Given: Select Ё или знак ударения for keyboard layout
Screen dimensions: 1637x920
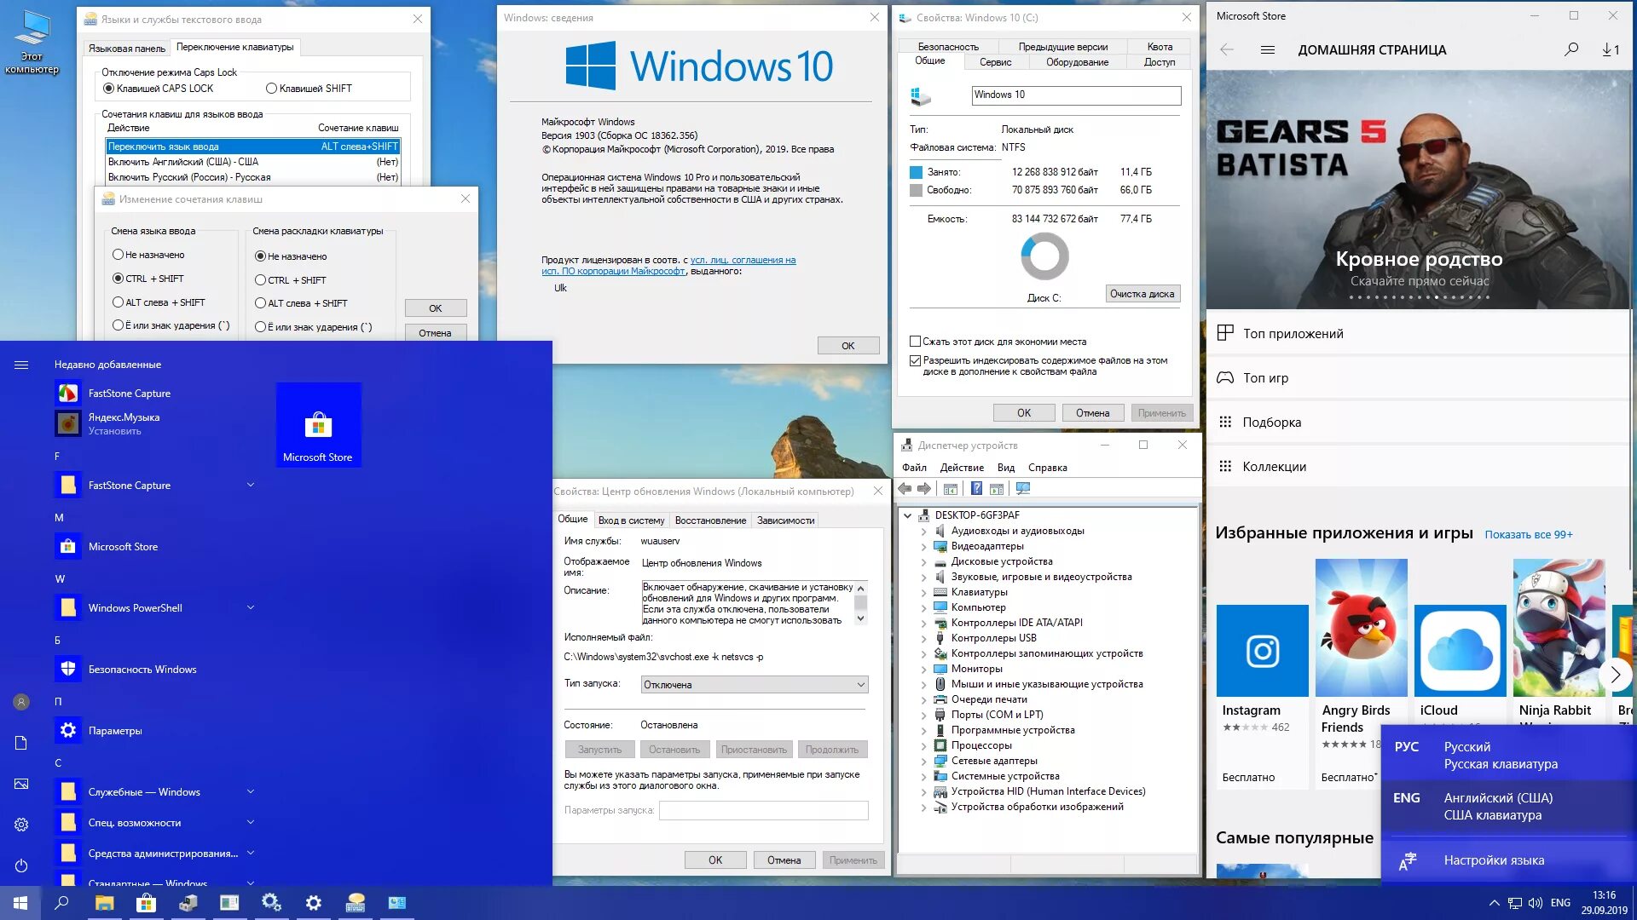Looking at the screenshot, I should [260, 327].
